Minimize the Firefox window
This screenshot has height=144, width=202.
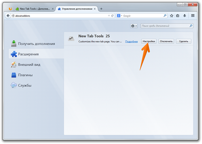[x=180, y=5]
